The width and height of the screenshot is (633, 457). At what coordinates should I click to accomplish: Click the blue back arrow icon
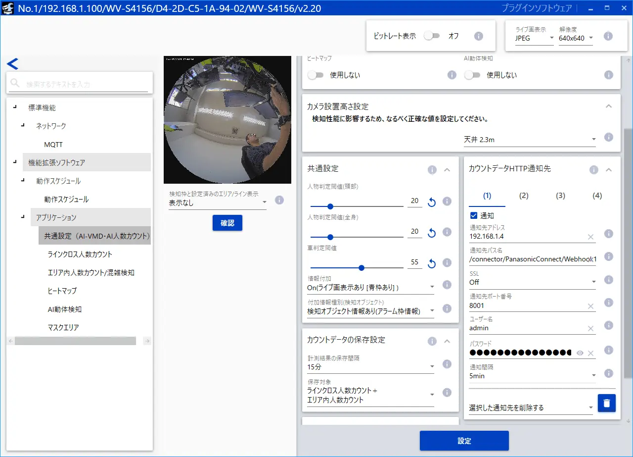point(12,63)
